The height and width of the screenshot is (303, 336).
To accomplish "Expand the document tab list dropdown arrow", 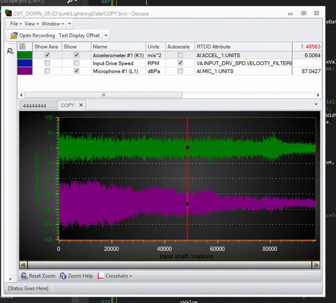I will (316, 105).
